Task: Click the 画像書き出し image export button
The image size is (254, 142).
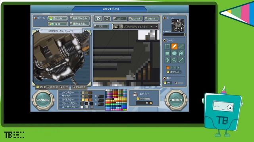Action: (80, 24)
